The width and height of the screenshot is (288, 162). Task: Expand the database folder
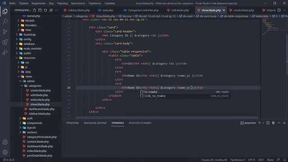[x=29, y=44]
